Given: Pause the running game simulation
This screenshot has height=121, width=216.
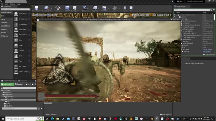Looking at the screenshot, I should point(125,8).
